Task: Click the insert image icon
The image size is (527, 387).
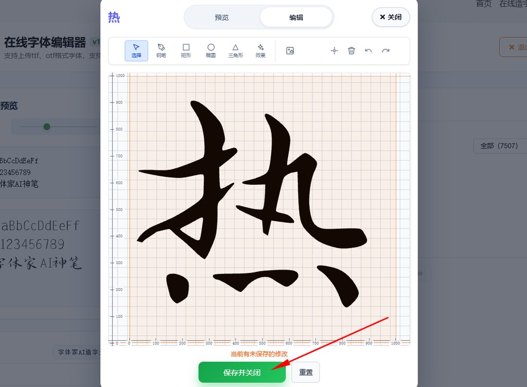Action: coord(290,51)
